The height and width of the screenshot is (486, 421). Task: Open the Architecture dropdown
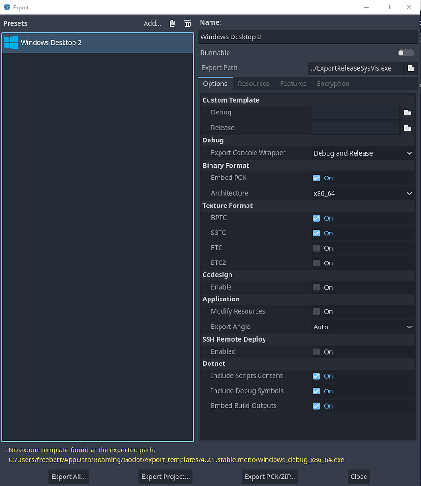tap(362, 193)
